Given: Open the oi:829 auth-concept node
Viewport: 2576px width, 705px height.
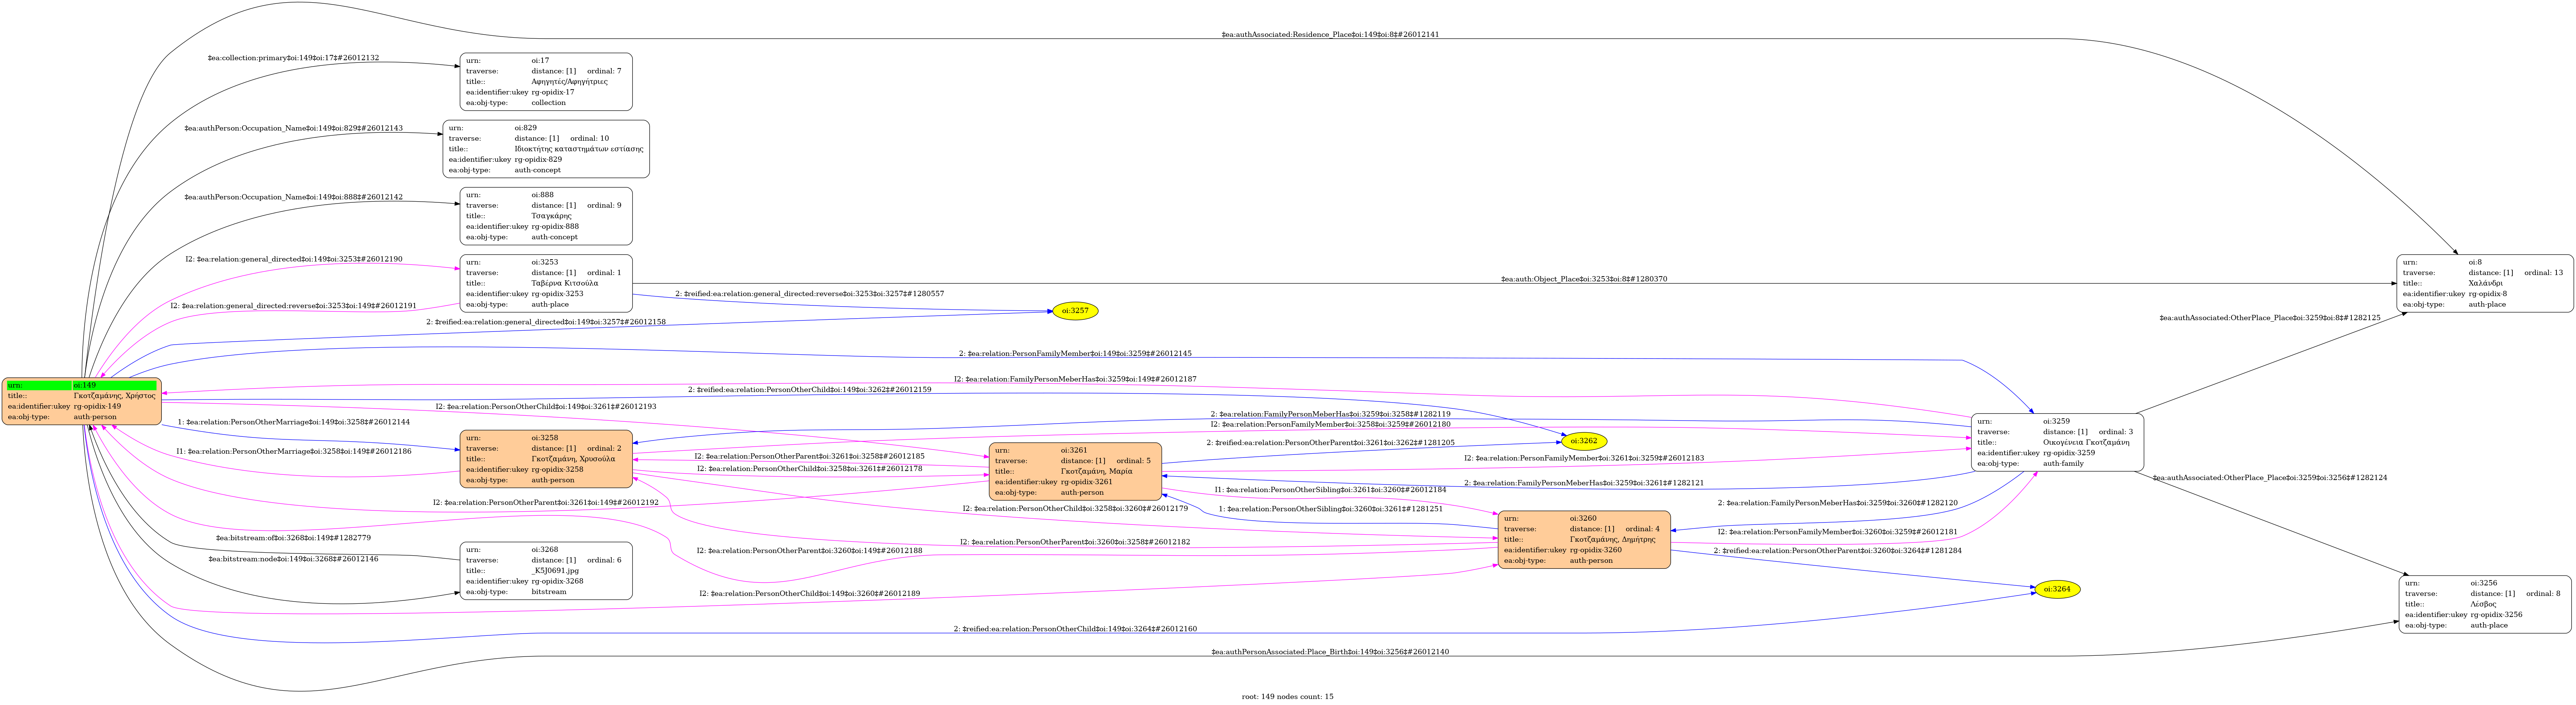Looking at the screenshot, I should pos(546,149).
